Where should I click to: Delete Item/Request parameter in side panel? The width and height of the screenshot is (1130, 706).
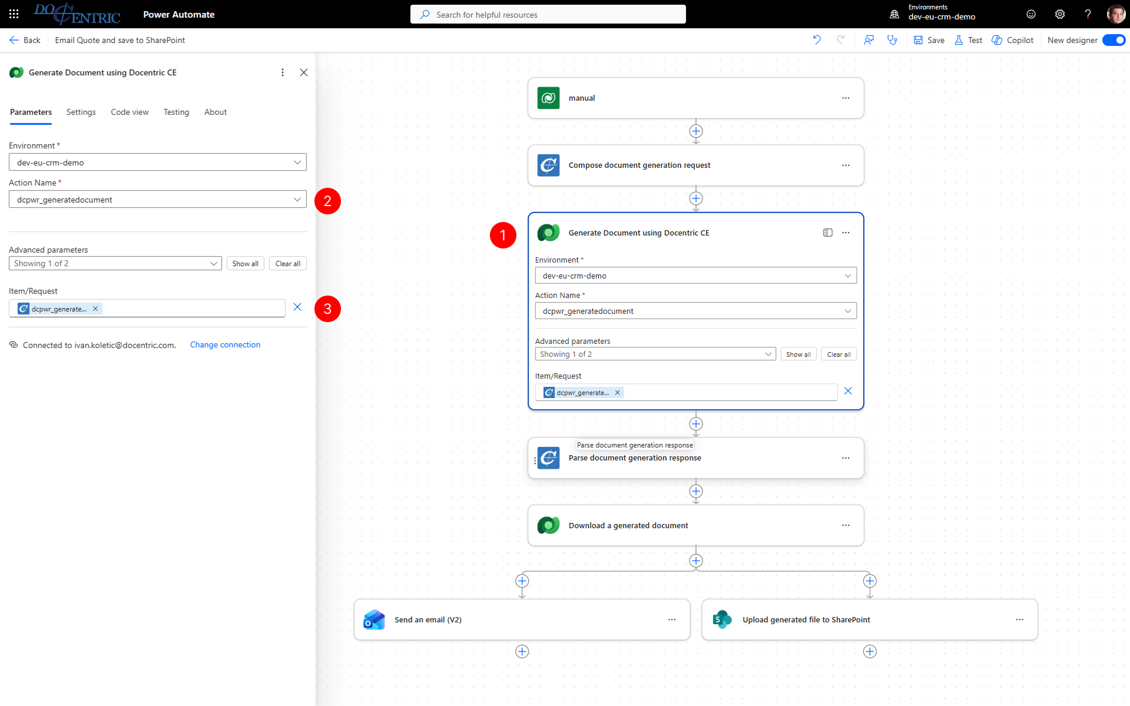click(297, 307)
